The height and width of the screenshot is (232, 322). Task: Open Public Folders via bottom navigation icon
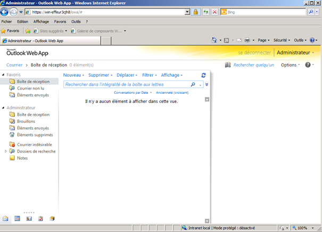(52, 219)
